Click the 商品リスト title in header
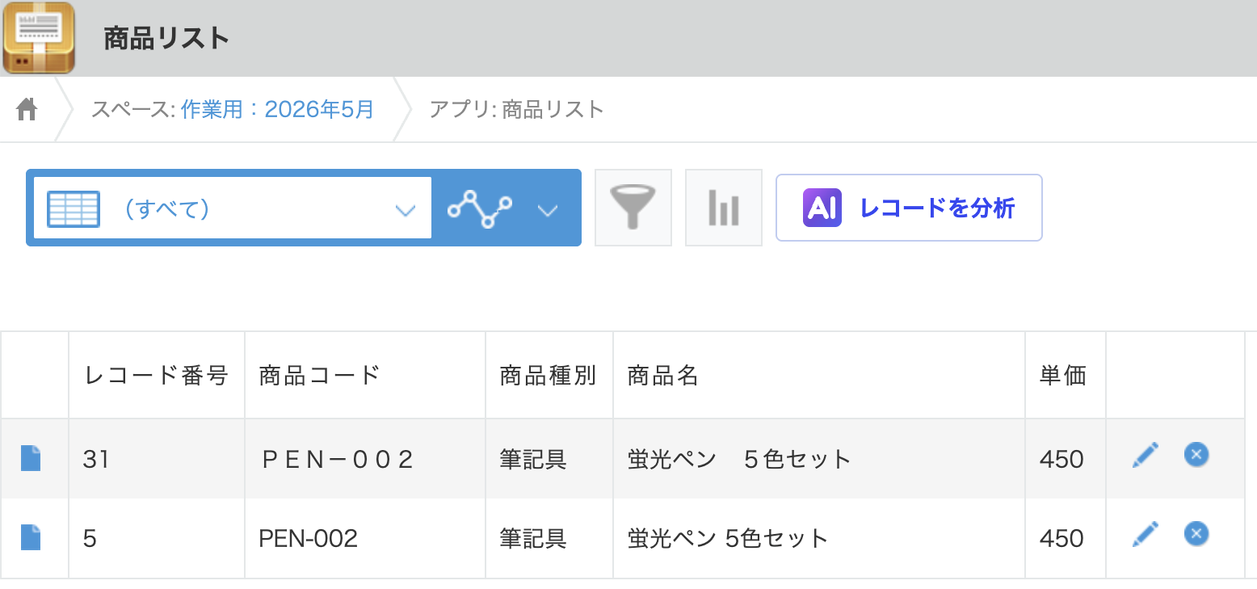Screen dimensions: 1257x589 point(167,38)
